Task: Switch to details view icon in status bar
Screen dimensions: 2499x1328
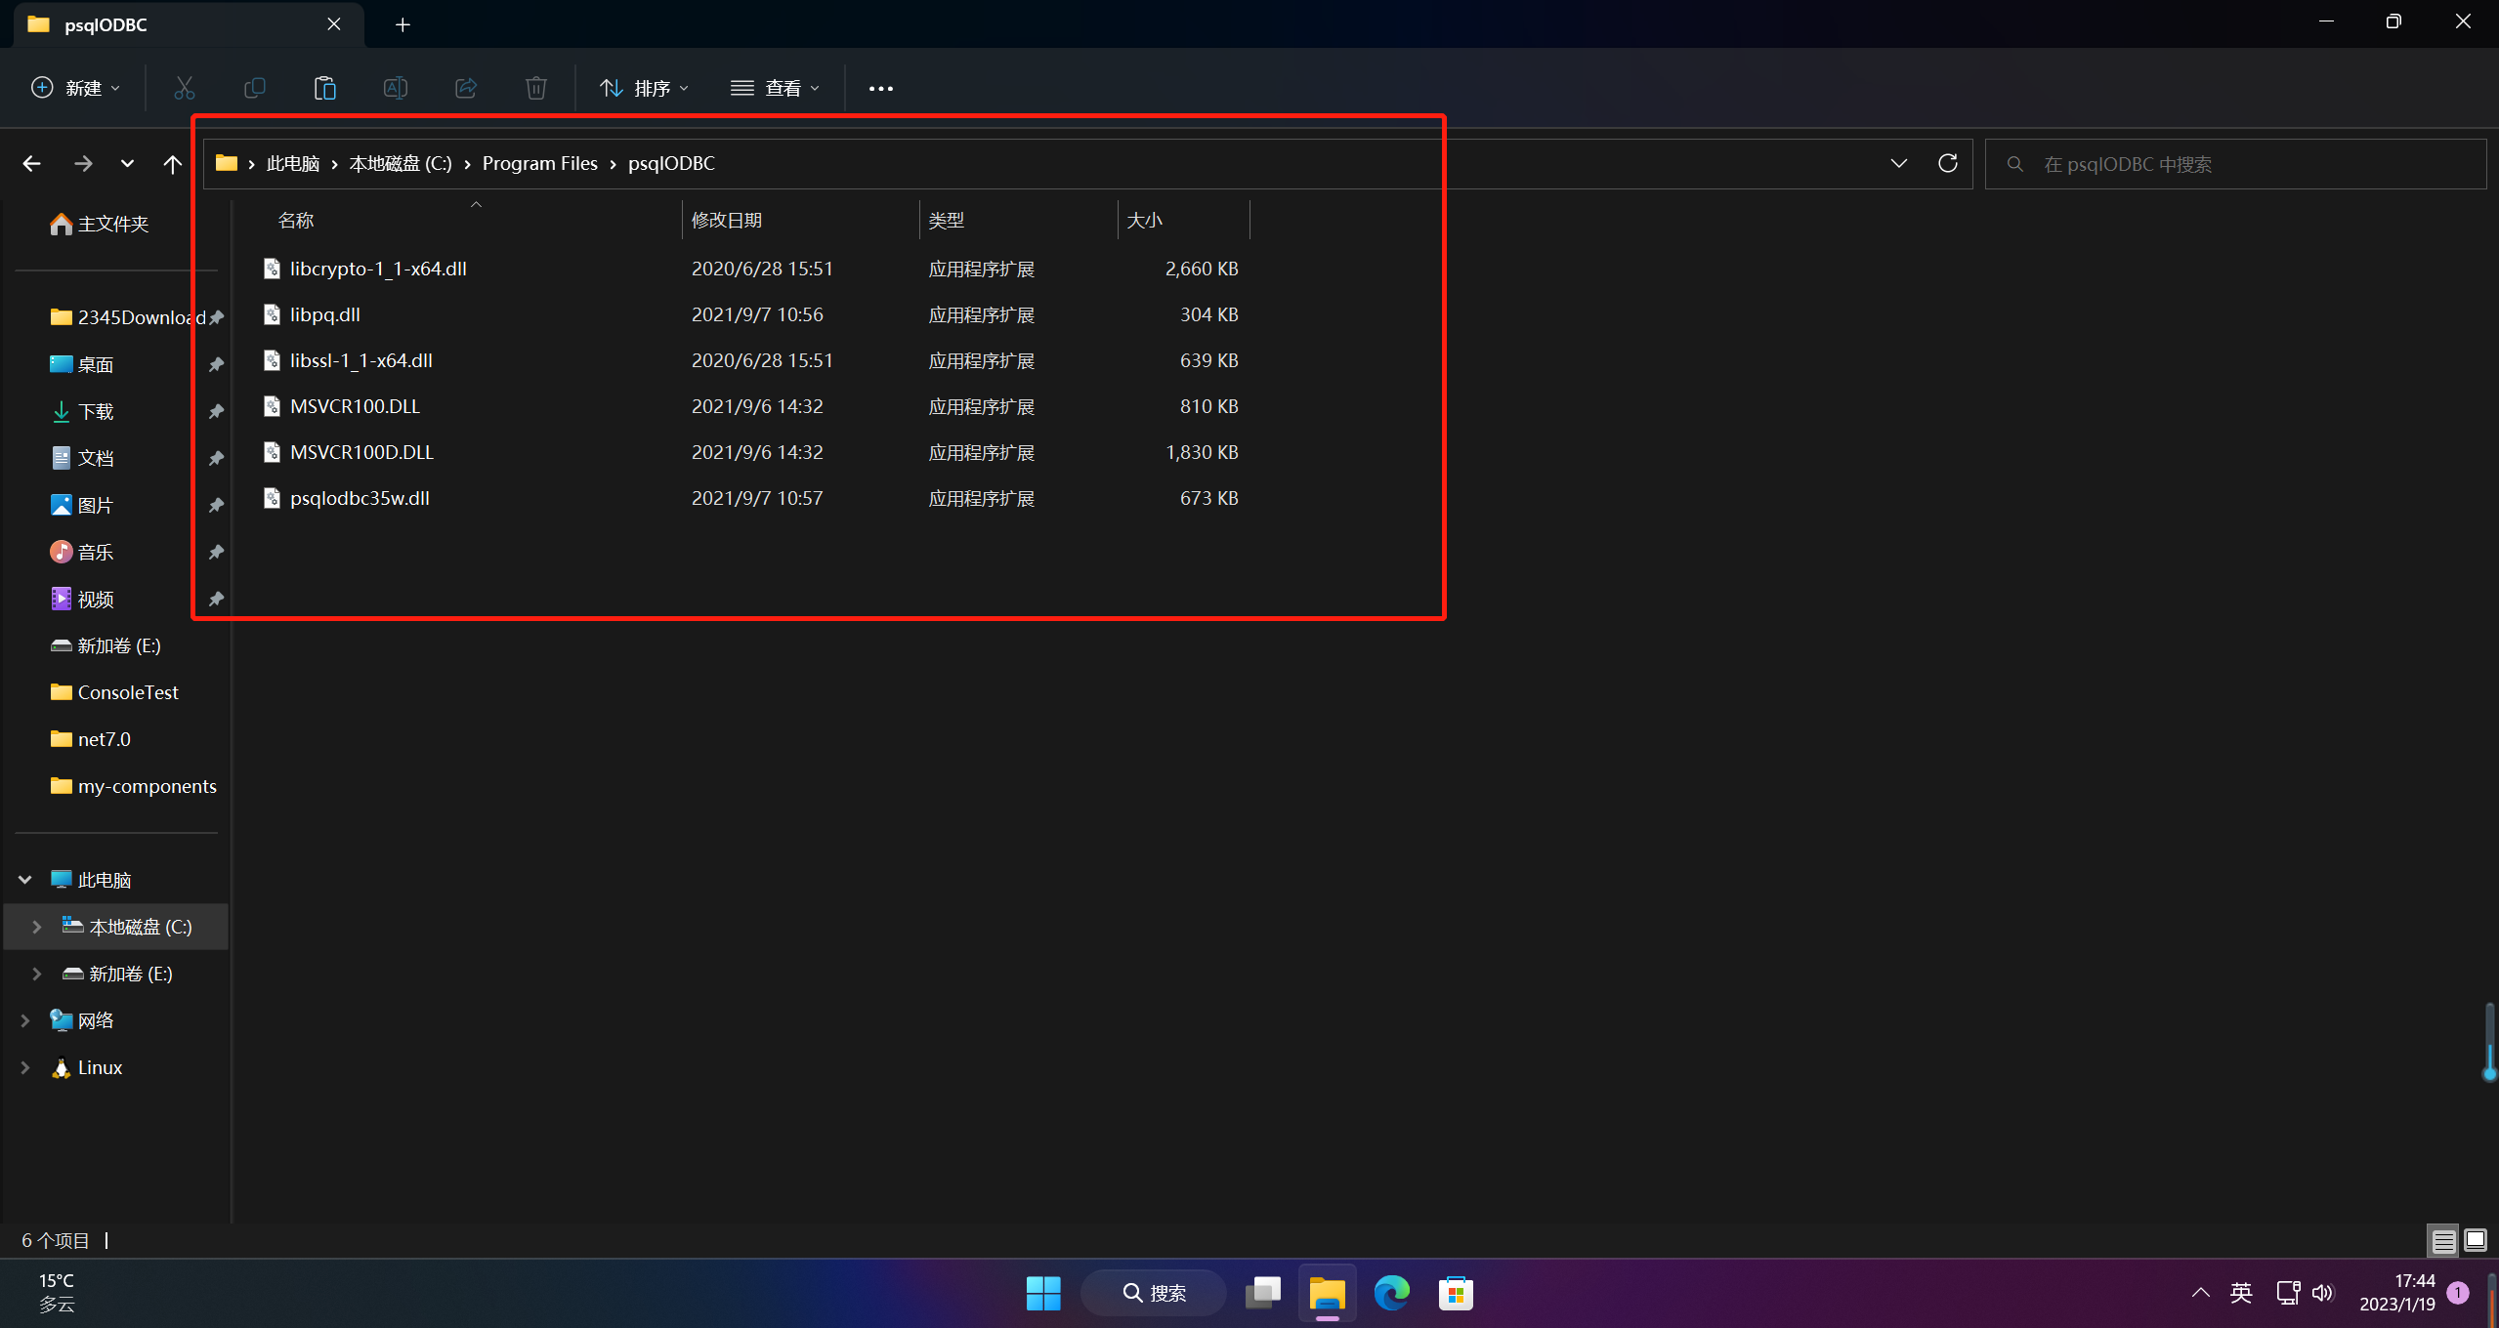Action: pyautogui.click(x=2443, y=1241)
